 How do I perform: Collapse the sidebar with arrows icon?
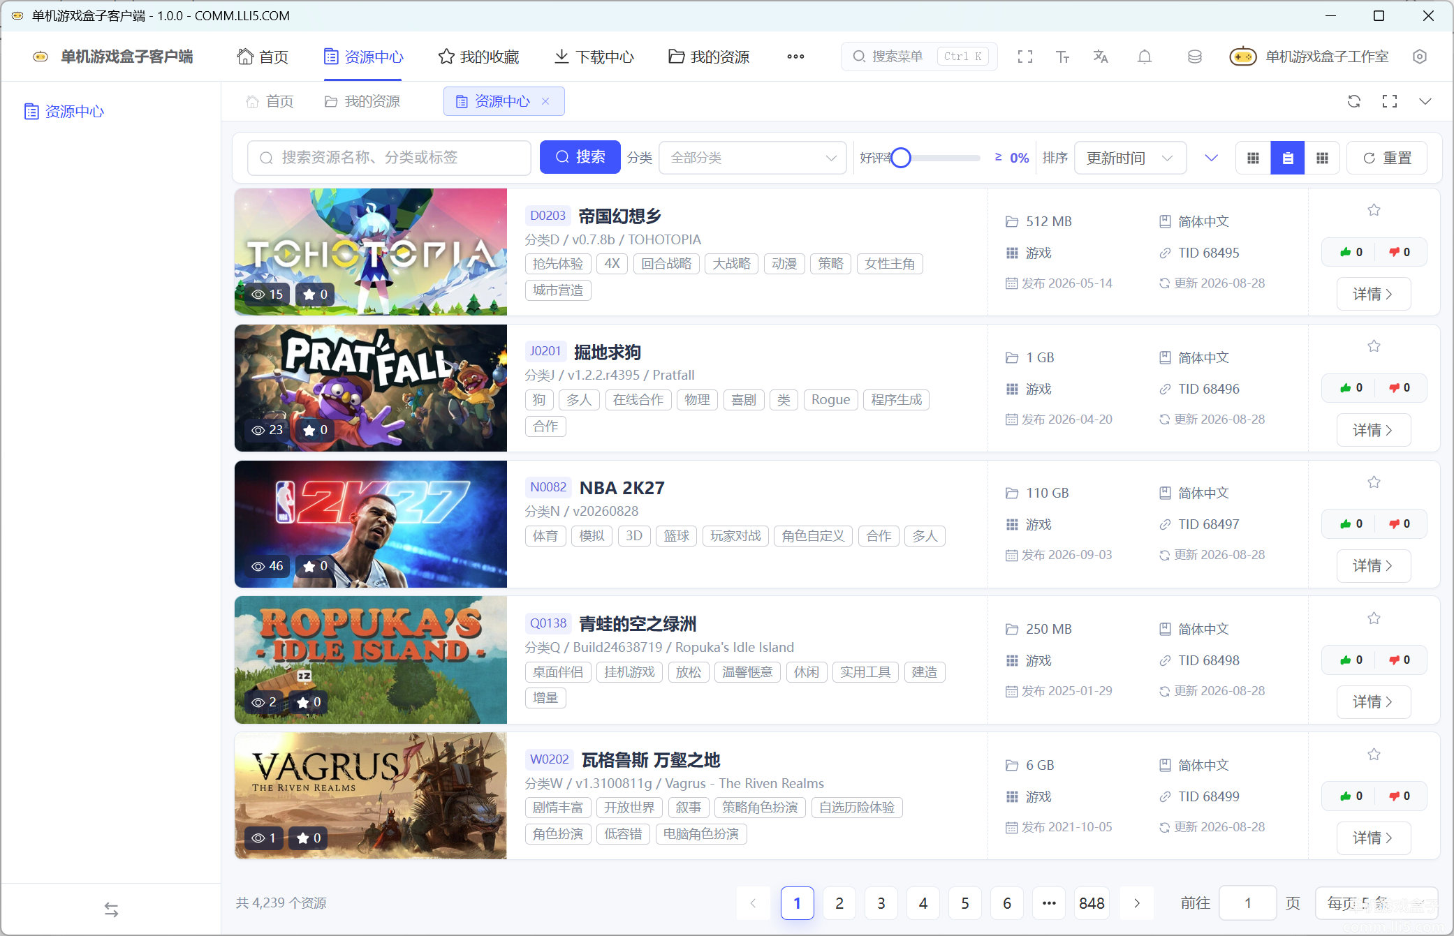[111, 909]
